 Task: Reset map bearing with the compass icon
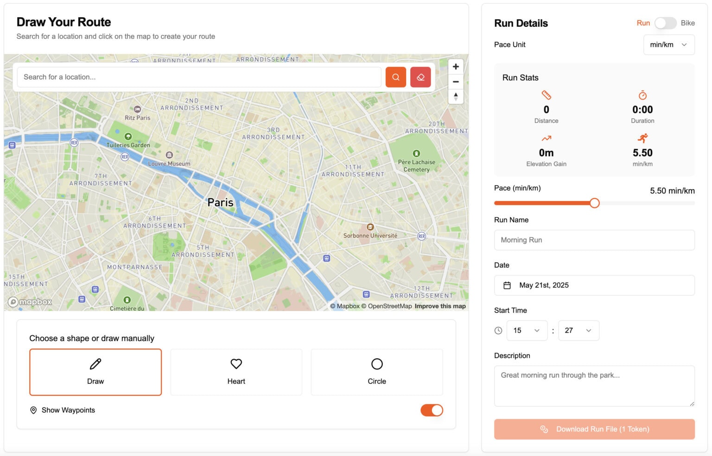(456, 97)
